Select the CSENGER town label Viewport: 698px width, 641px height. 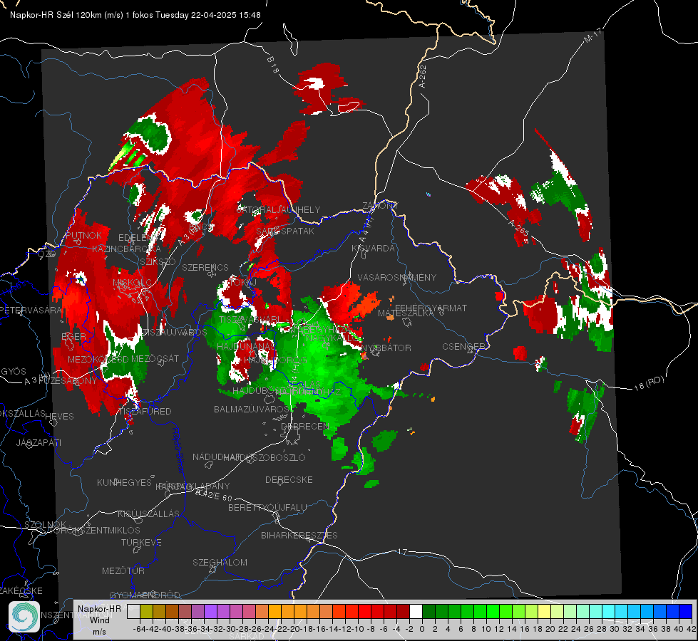coord(463,346)
